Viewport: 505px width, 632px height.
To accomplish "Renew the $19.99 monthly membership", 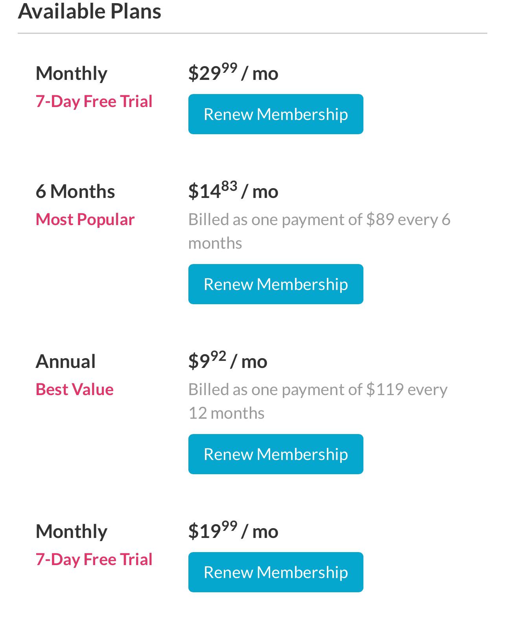I will pyautogui.click(x=276, y=572).
